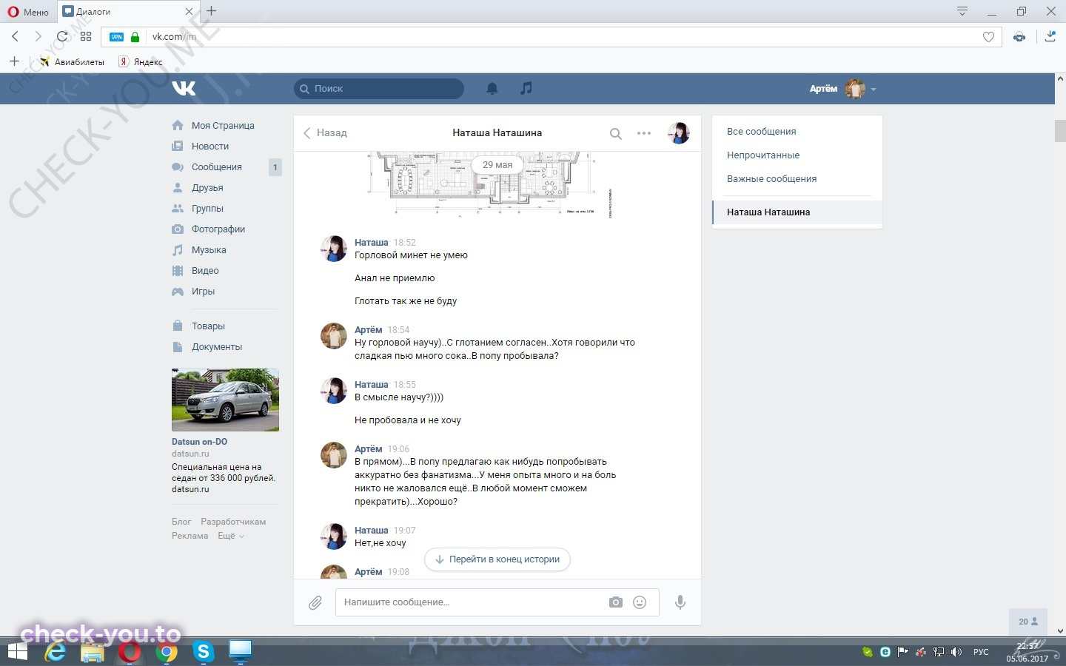Add page to bookmarks heart icon
This screenshot has width=1066, height=666.
coord(988,37)
